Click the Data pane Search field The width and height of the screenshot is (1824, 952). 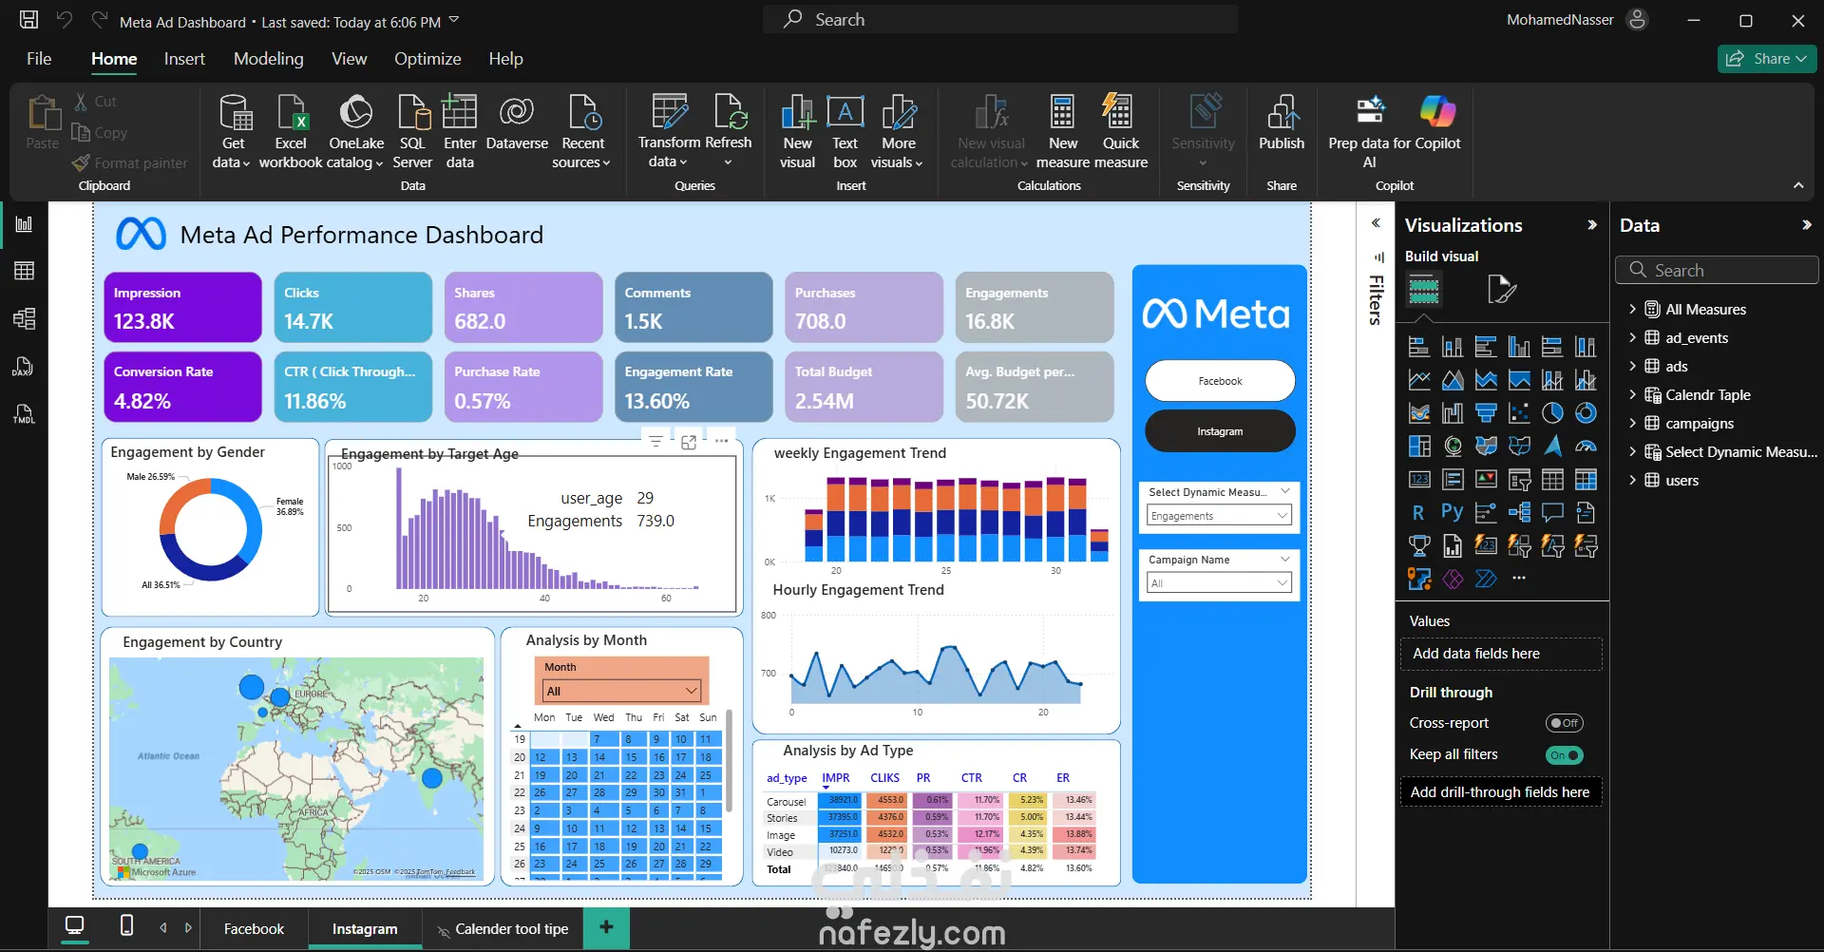(x=1717, y=270)
